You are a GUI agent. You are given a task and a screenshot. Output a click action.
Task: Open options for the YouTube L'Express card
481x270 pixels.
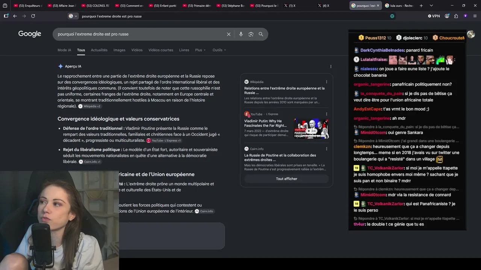[327, 114]
